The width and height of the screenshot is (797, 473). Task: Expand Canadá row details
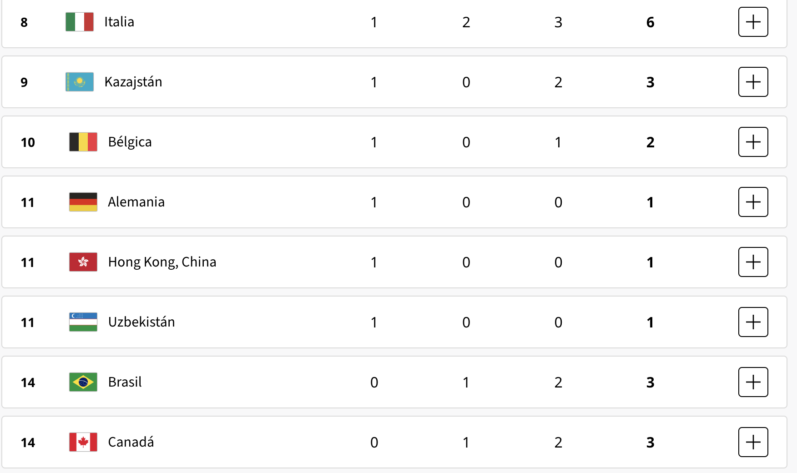point(753,442)
